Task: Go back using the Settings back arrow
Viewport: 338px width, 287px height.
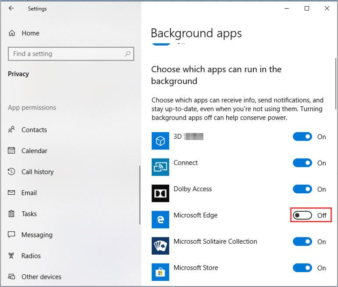Action: point(11,8)
